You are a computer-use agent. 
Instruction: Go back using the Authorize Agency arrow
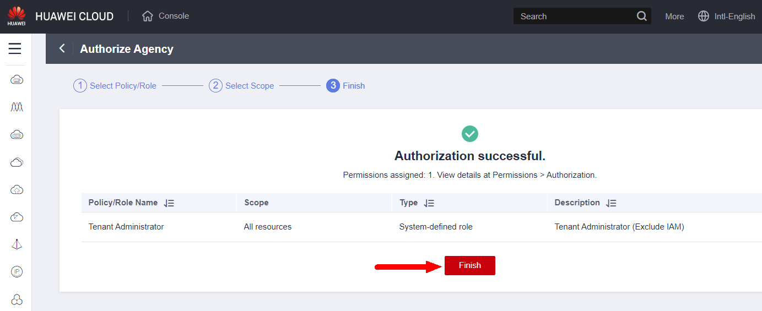pos(62,48)
